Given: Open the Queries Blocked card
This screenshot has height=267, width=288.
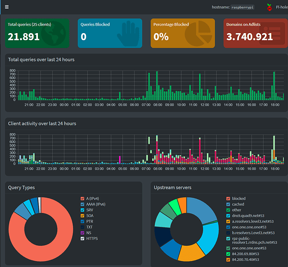Looking at the screenshot, I should click(110, 33).
